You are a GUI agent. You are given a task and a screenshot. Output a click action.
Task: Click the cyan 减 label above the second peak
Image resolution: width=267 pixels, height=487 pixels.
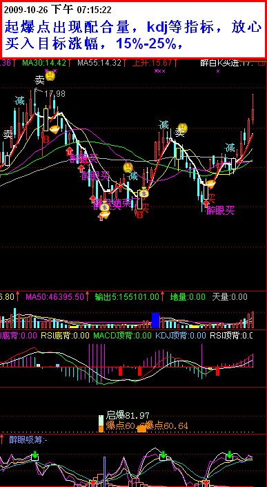click(164, 125)
